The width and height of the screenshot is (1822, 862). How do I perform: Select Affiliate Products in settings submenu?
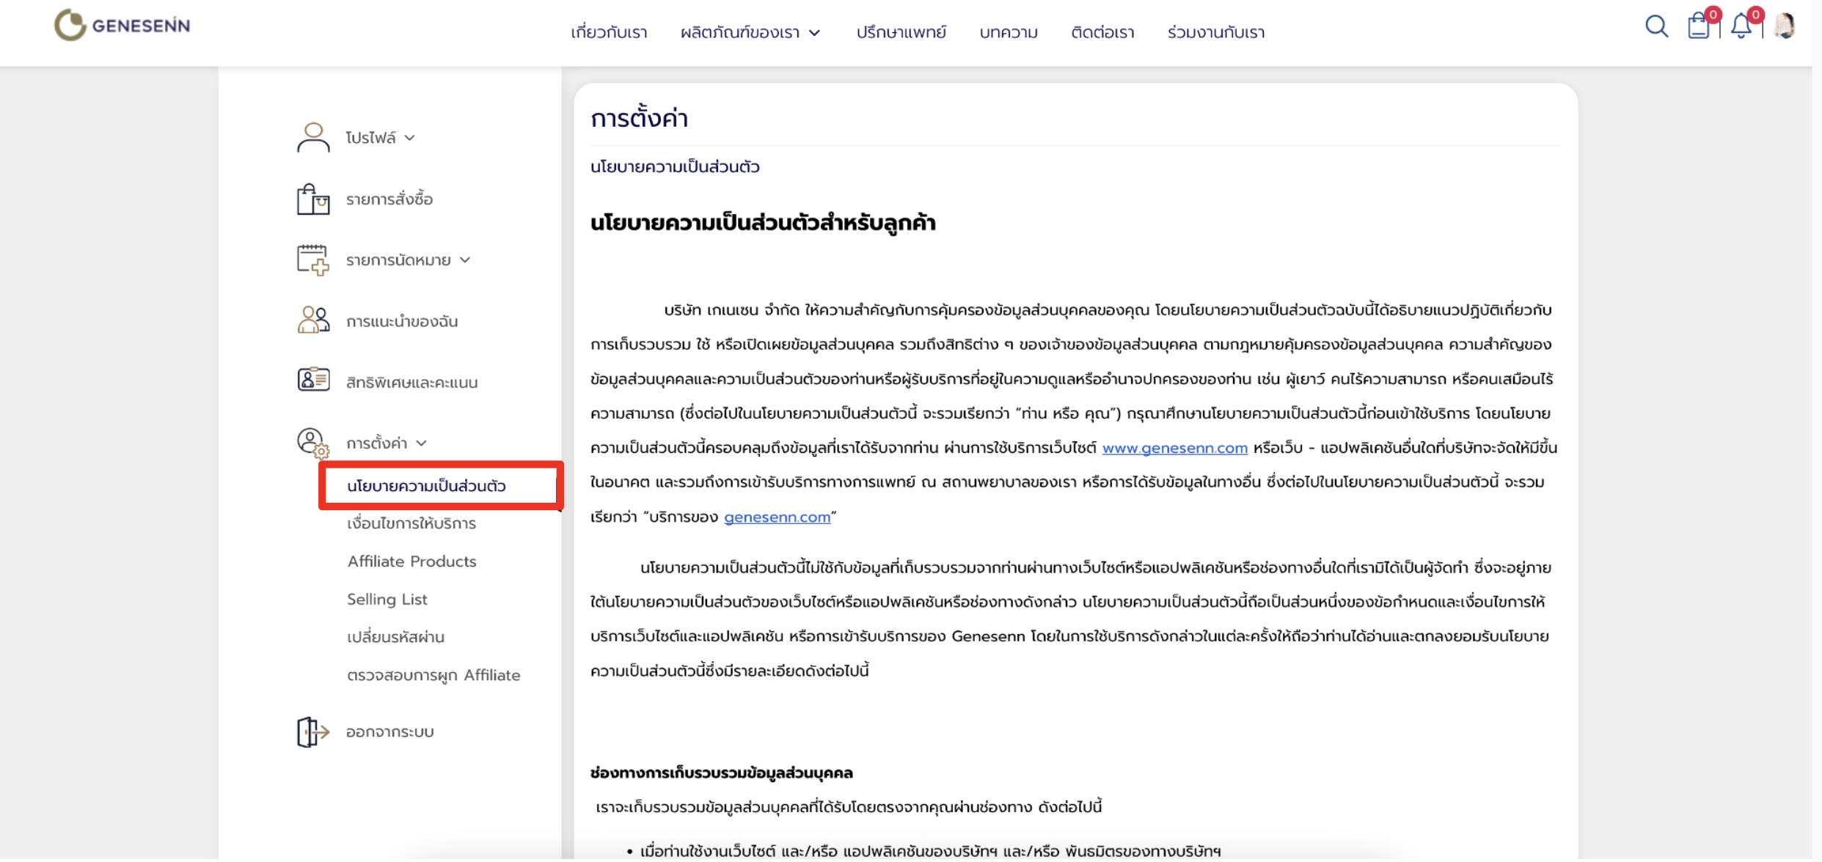(411, 561)
